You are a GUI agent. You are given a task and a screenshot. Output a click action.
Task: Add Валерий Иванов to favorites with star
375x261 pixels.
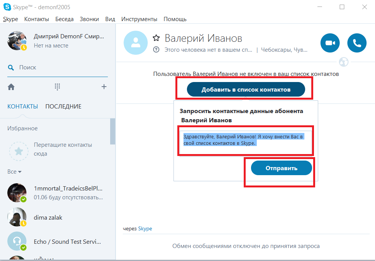[156, 38]
